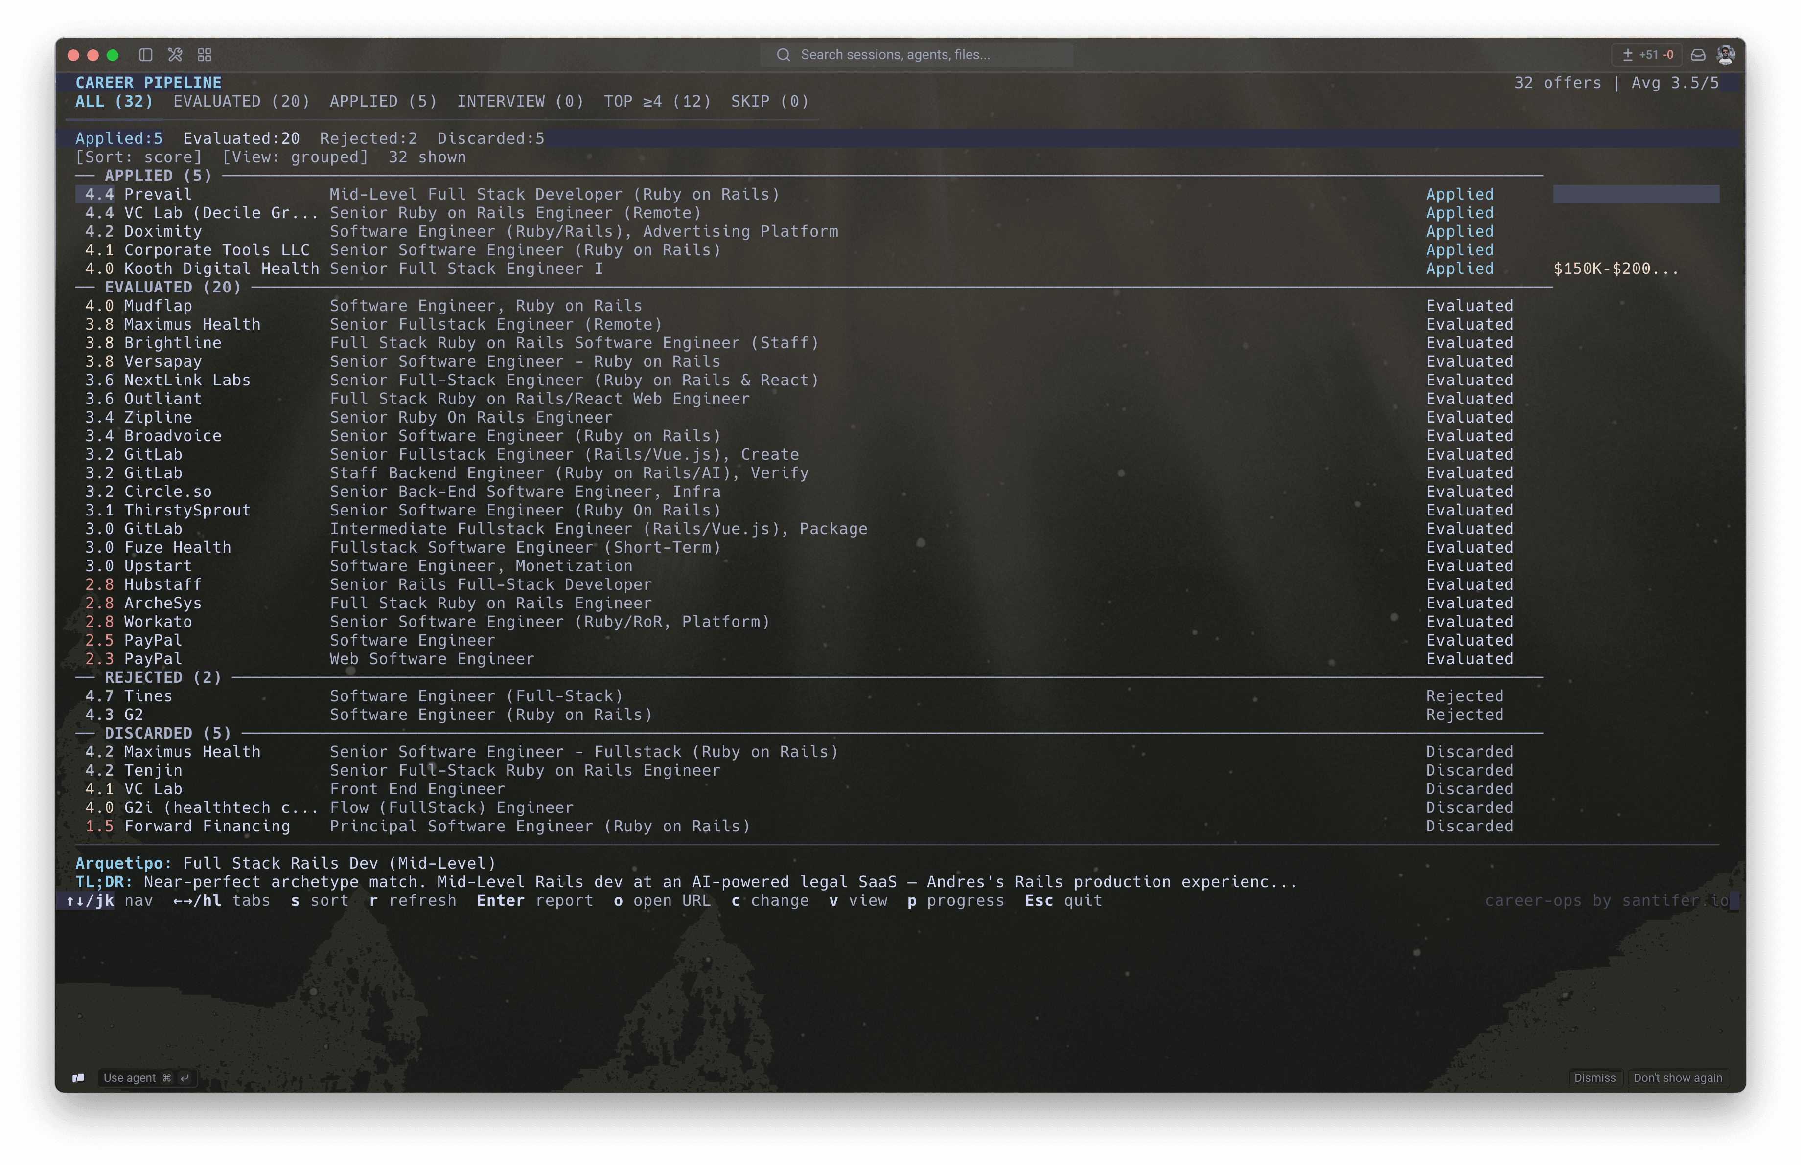Open the user profile avatar
This screenshot has width=1801, height=1165.
[x=1725, y=54]
